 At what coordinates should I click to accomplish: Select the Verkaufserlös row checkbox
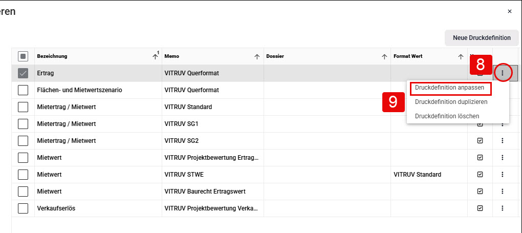click(x=23, y=208)
